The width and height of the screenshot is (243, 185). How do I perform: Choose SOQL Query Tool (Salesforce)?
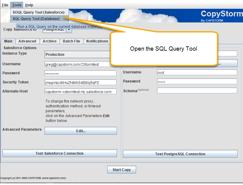[39, 12]
